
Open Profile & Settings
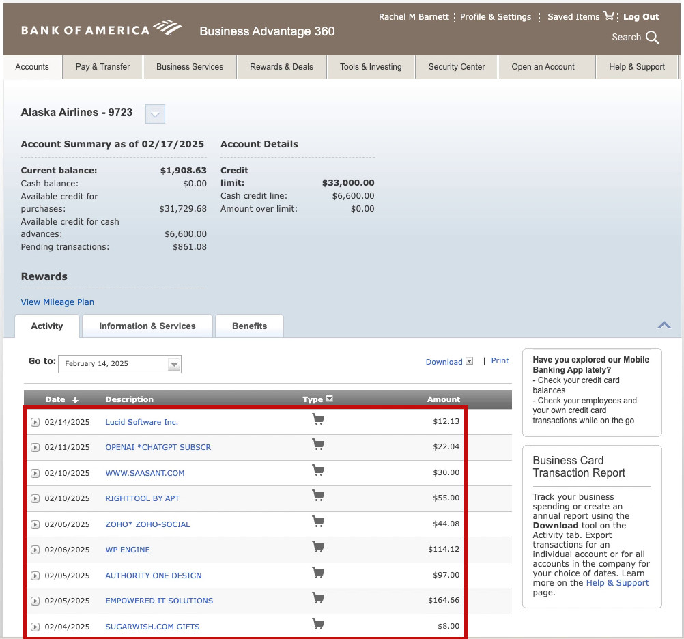pos(496,17)
